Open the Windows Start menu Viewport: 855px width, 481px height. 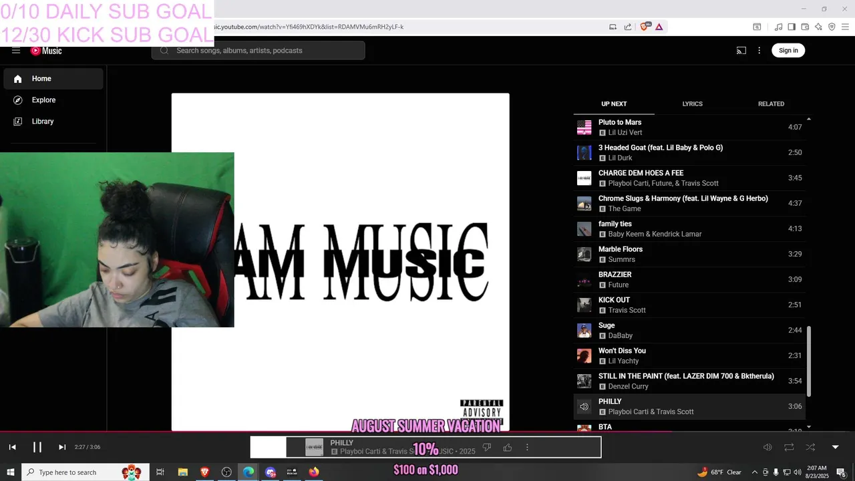tap(11, 472)
